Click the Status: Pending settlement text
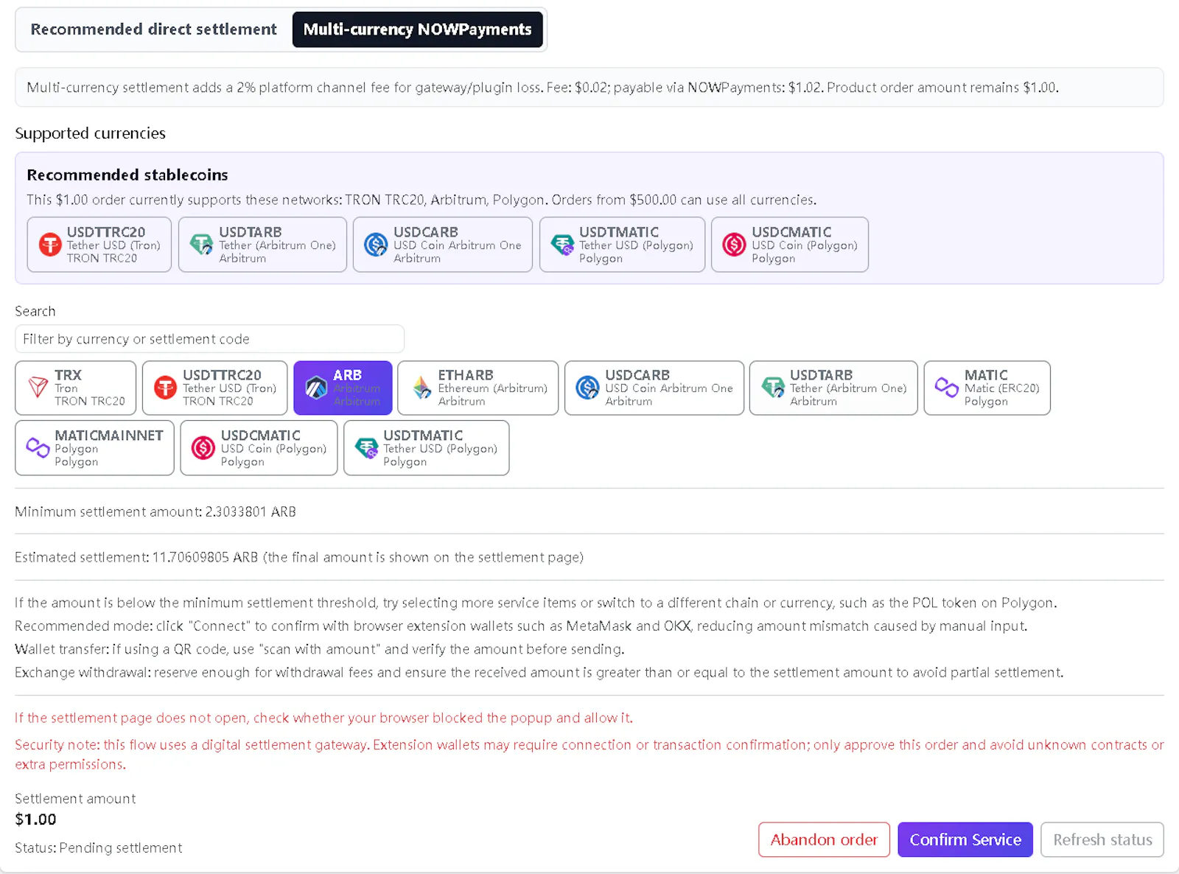The height and width of the screenshot is (874, 1179). [x=98, y=848]
